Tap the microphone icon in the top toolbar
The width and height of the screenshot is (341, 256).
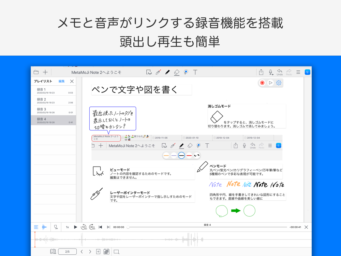click(270, 72)
